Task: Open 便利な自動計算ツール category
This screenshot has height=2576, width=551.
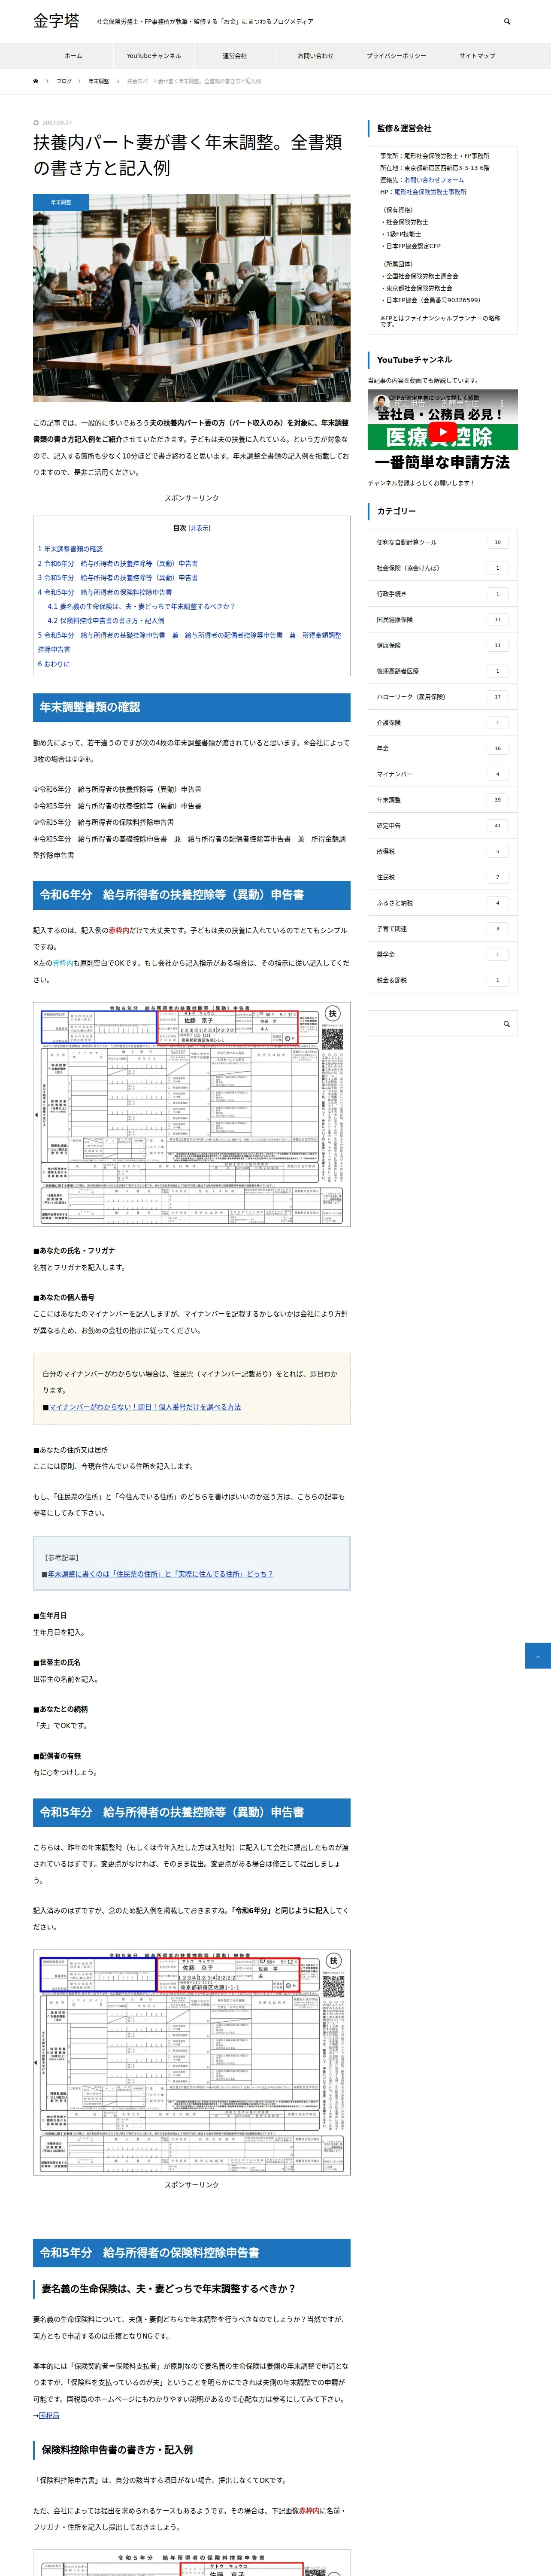Action: tap(442, 542)
